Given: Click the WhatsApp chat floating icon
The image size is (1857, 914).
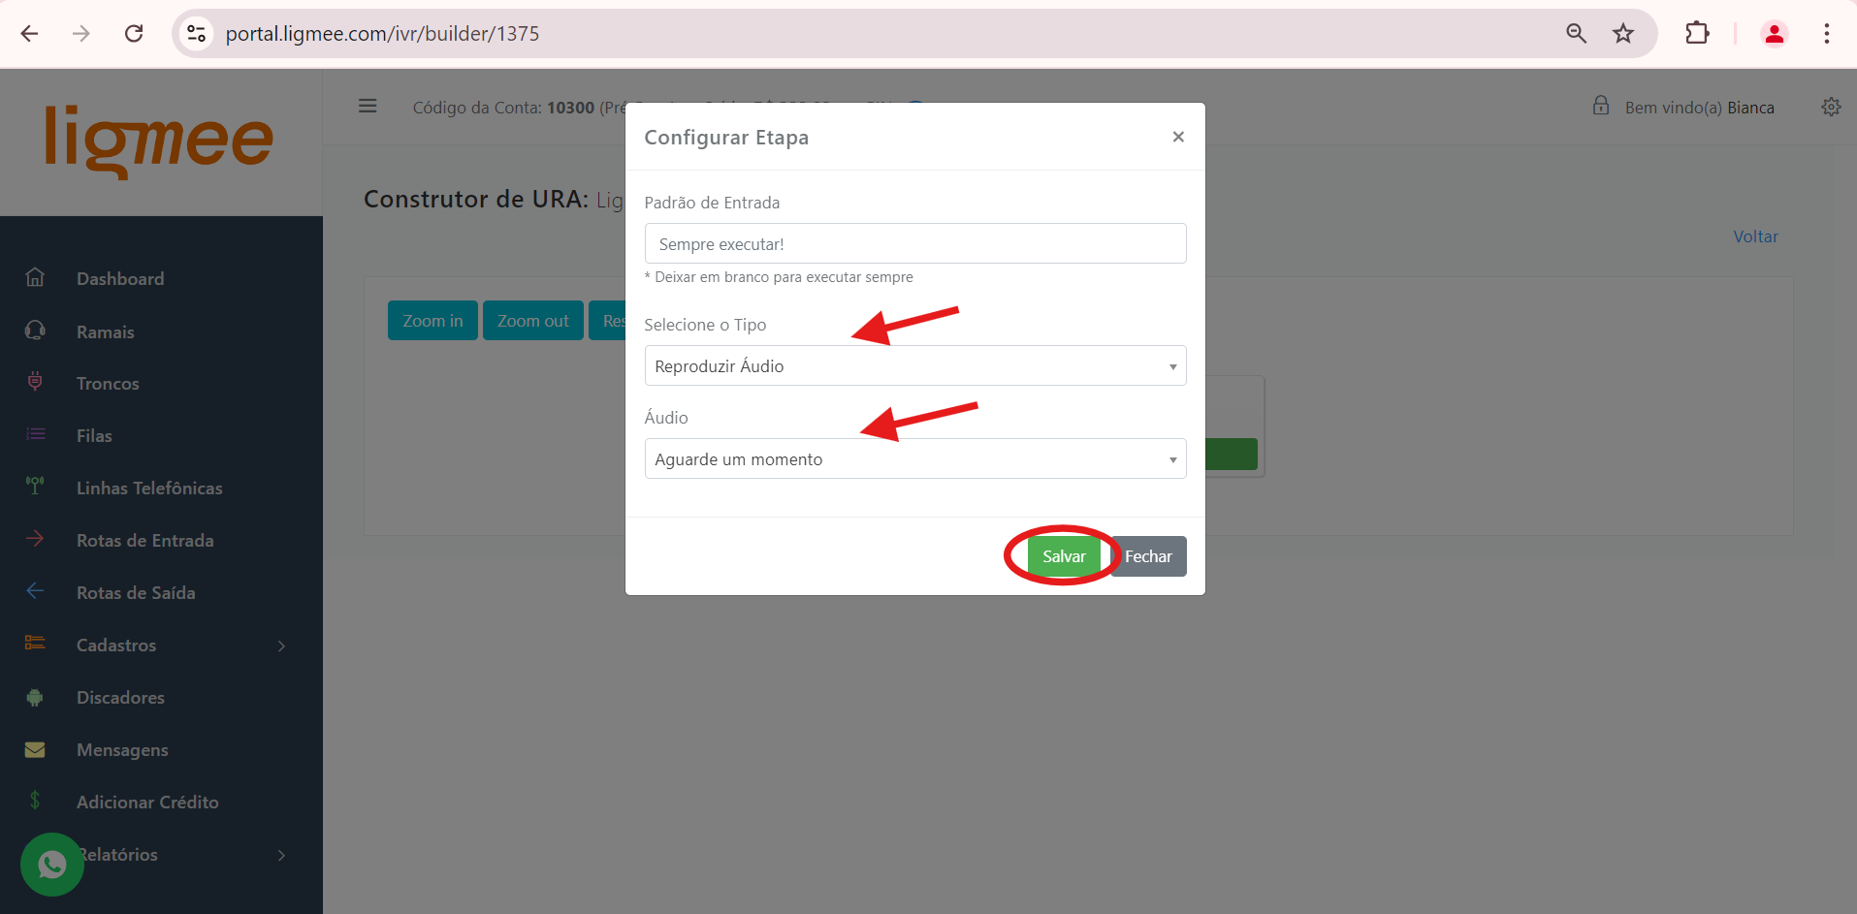Looking at the screenshot, I should click(x=52, y=864).
